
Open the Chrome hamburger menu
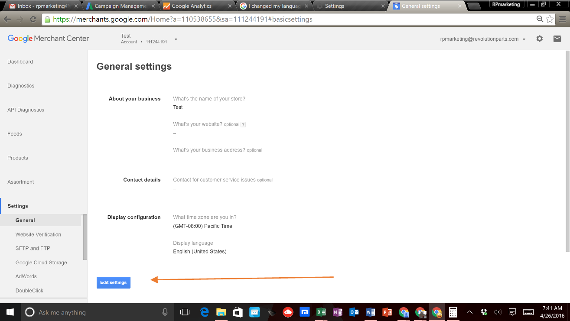[563, 19]
